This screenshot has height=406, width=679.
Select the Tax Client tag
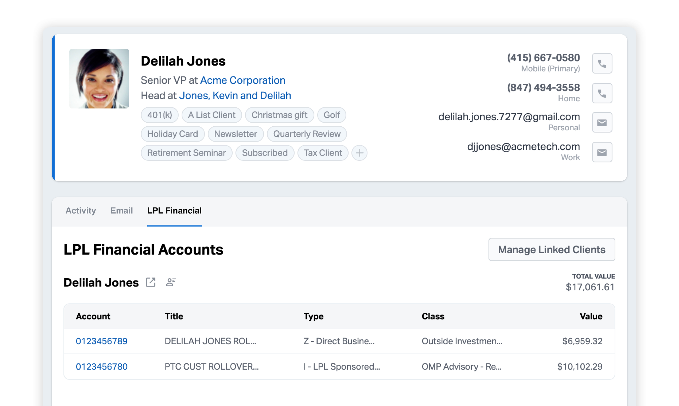pyautogui.click(x=323, y=153)
